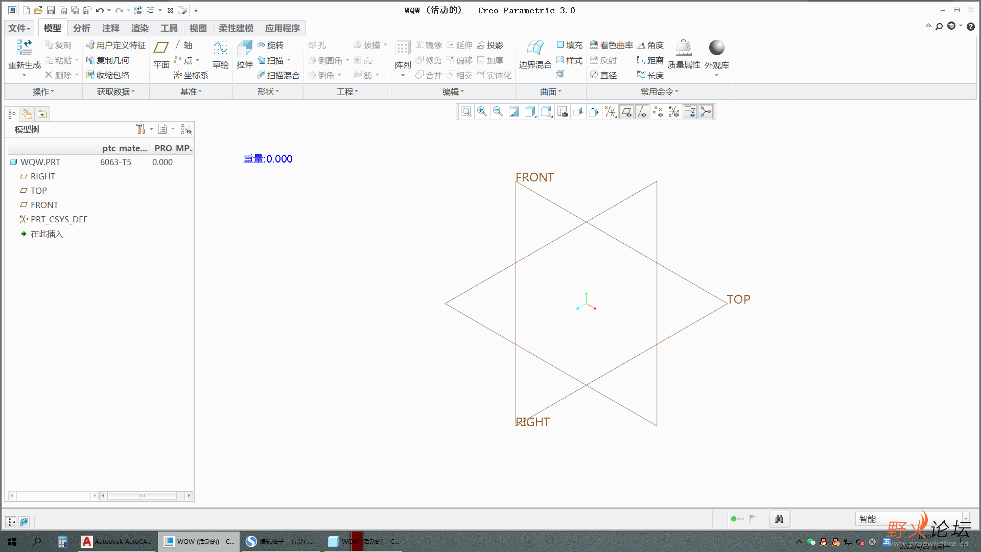Select the Swept Blend tool
This screenshot has height=552, width=981.
tap(278, 75)
